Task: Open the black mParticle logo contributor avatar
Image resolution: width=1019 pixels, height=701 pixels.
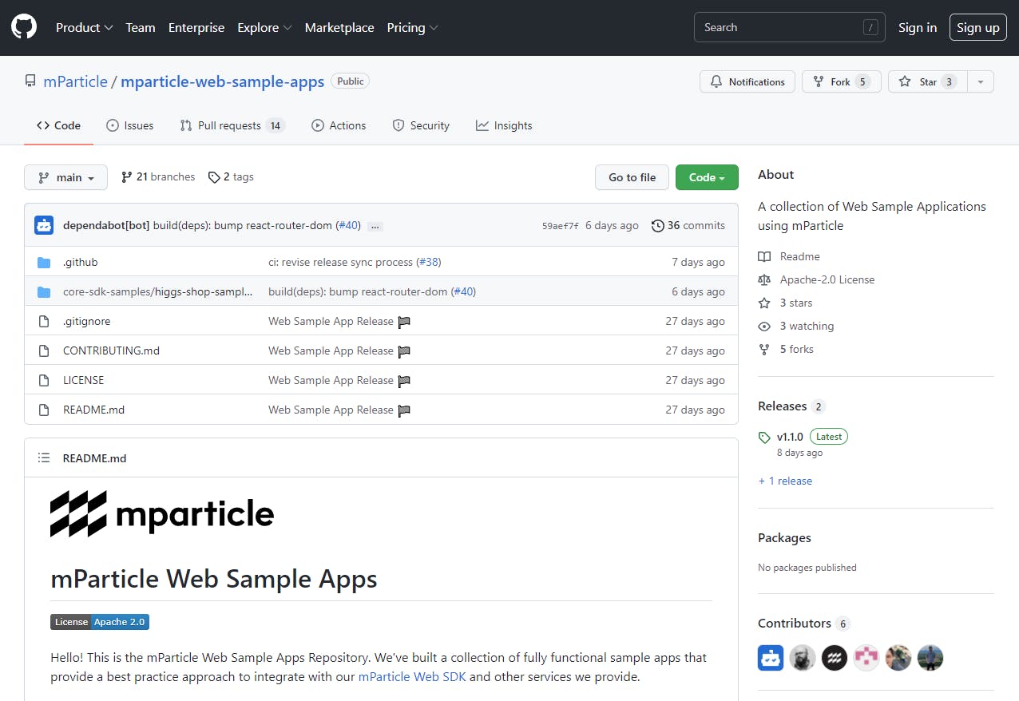Action: [x=835, y=658]
